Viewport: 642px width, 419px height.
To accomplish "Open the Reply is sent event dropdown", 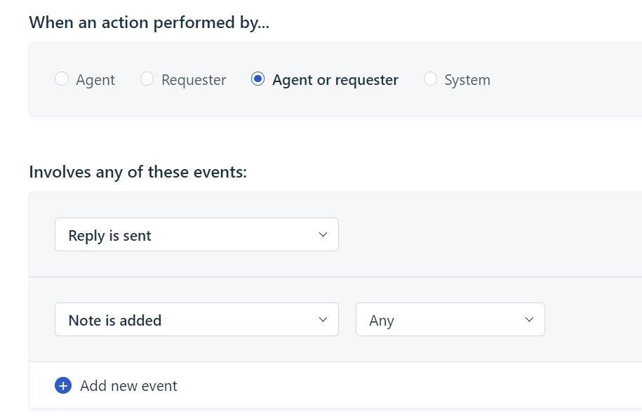I will click(196, 235).
